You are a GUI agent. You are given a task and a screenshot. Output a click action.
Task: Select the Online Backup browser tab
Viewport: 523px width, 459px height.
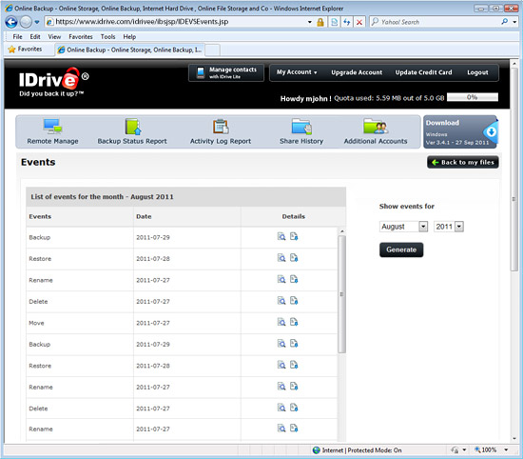(x=129, y=50)
